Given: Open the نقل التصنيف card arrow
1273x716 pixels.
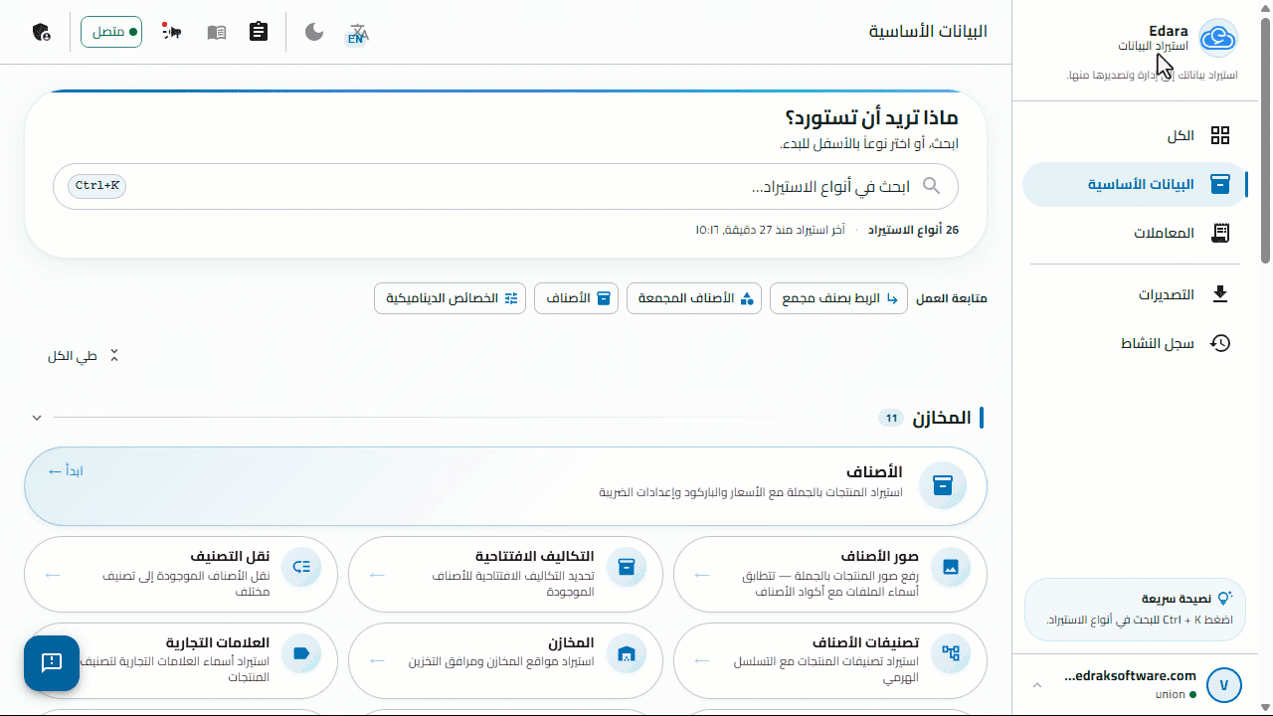Looking at the screenshot, I should pyautogui.click(x=54, y=575).
